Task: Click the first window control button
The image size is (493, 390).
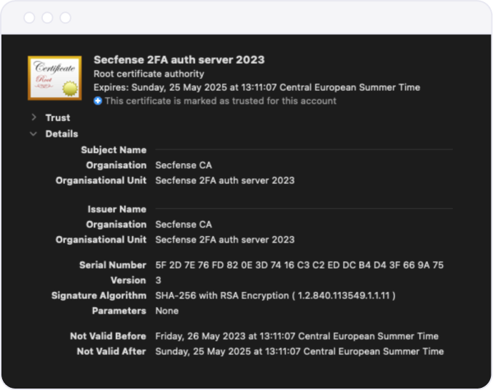Action: click(x=29, y=18)
